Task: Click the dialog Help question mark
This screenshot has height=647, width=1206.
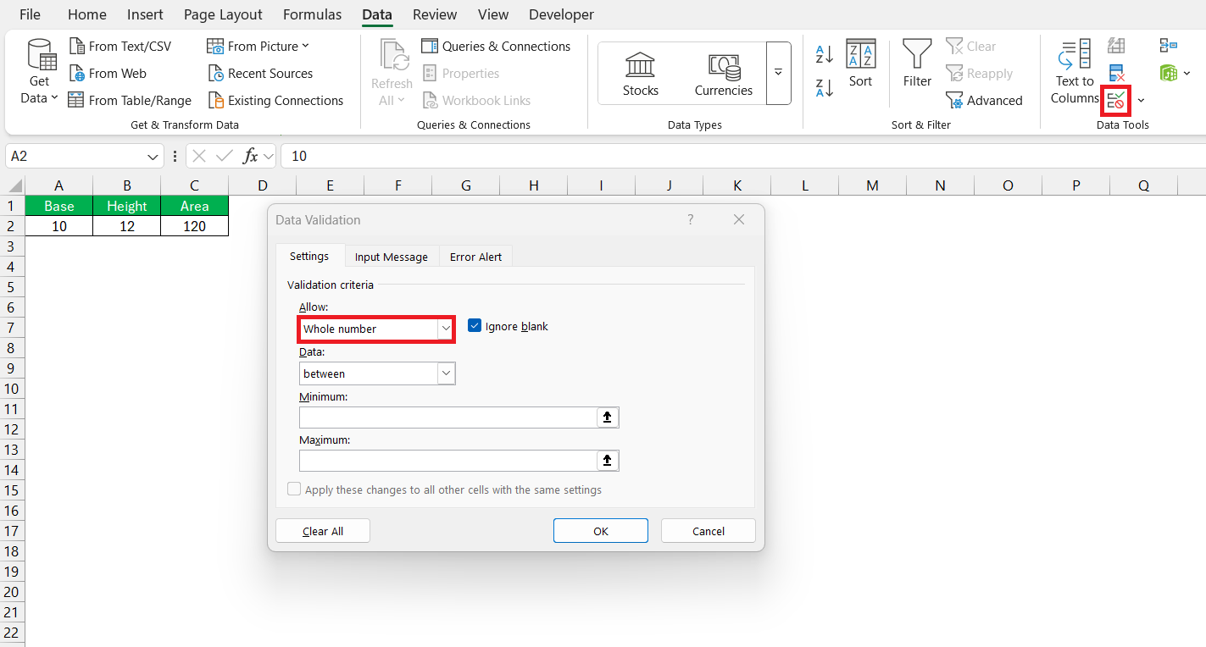Action: pyautogui.click(x=690, y=219)
